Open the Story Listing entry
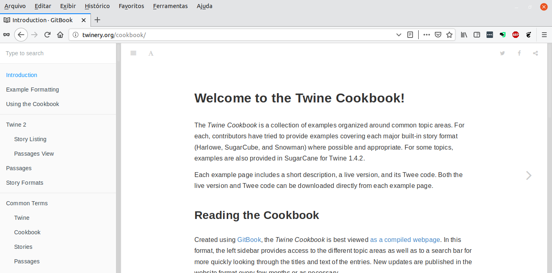 click(x=30, y=139)
